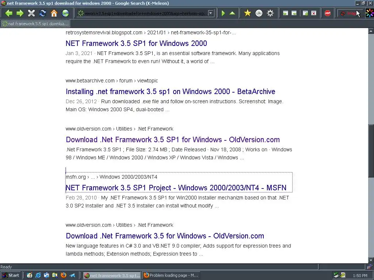Click the 'Jan 3, 2021' date text
The height and width of the screenshot is (280, 374).
point(79,53)
